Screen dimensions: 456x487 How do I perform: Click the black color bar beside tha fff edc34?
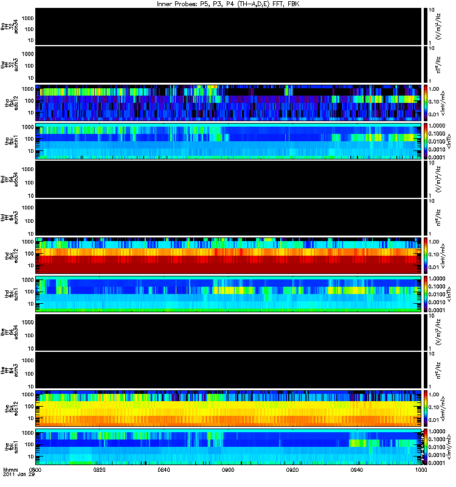pyautogui.click(x=425, y=27)
